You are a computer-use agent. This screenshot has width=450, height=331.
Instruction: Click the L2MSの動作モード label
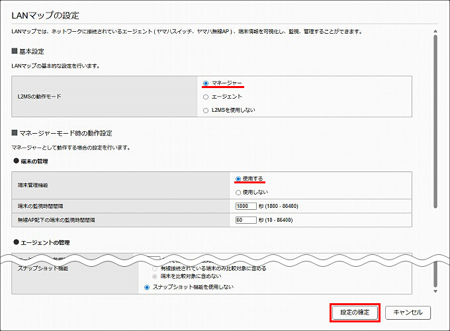(39, 97)
